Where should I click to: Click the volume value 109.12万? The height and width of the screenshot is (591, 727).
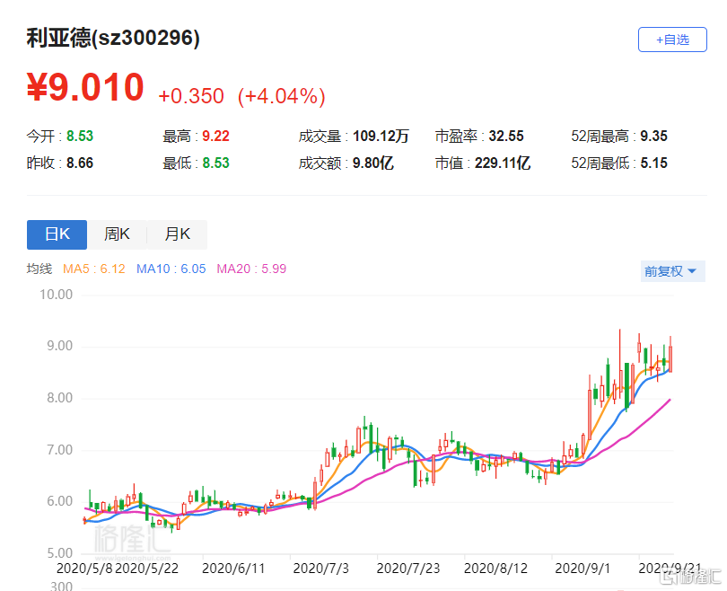[x=381, y=136]
